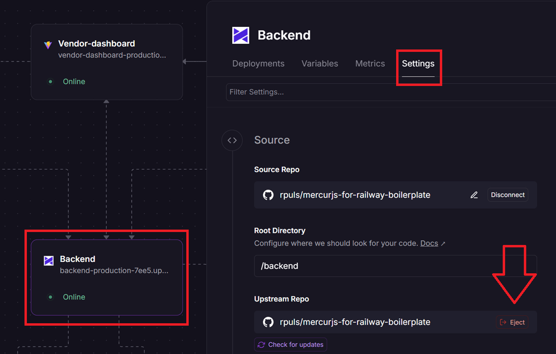The image size is (556, 354).
Task: Eject the upstream repo
Action: click(x=512, y=322)
